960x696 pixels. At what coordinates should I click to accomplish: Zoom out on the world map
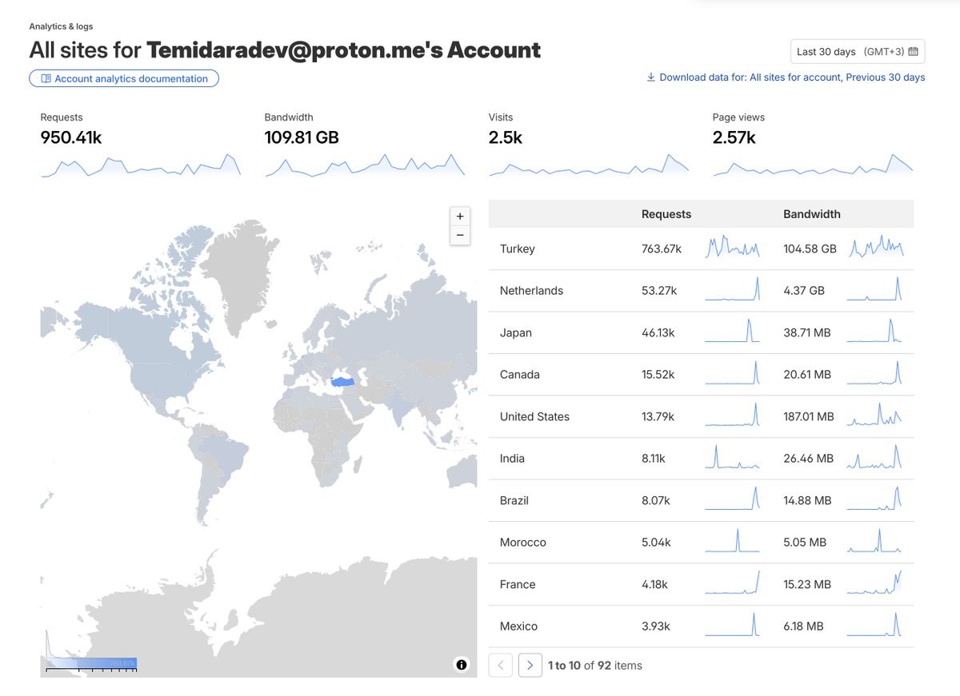click(x=460, y=236)
